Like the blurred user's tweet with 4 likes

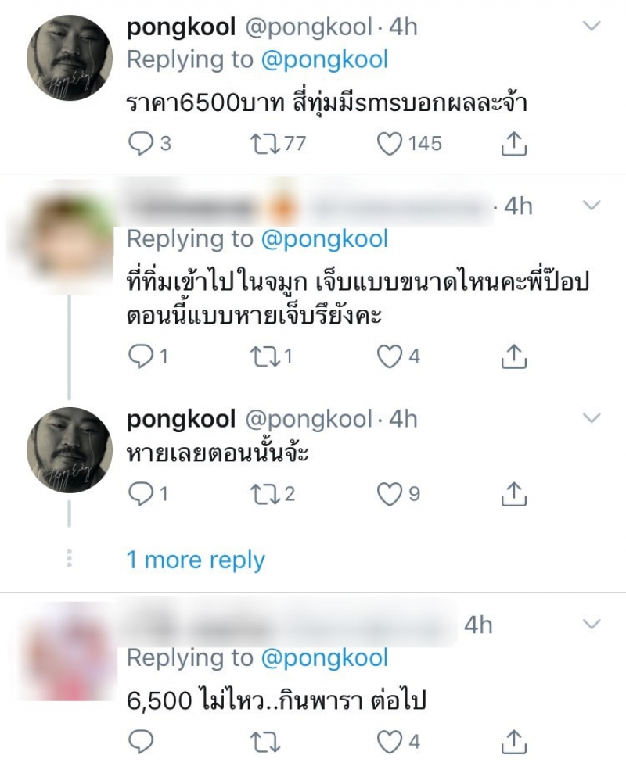(x=389, y=356)
